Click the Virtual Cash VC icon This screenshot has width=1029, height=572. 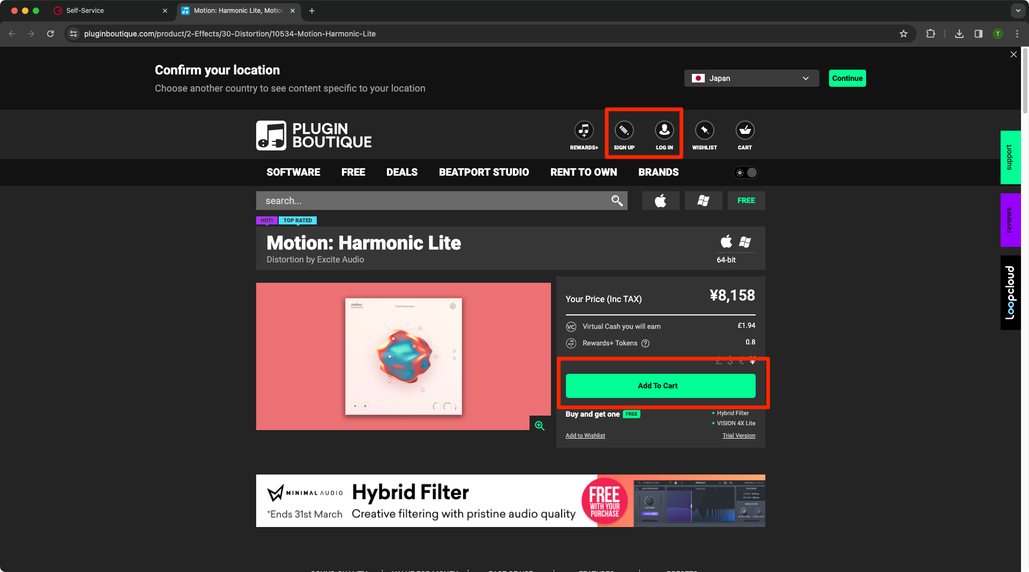click(x=571, y=327)
